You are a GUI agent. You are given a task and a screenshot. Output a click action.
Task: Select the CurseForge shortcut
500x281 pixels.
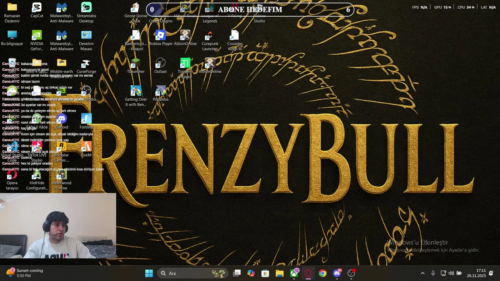click(x=86, y=66)
